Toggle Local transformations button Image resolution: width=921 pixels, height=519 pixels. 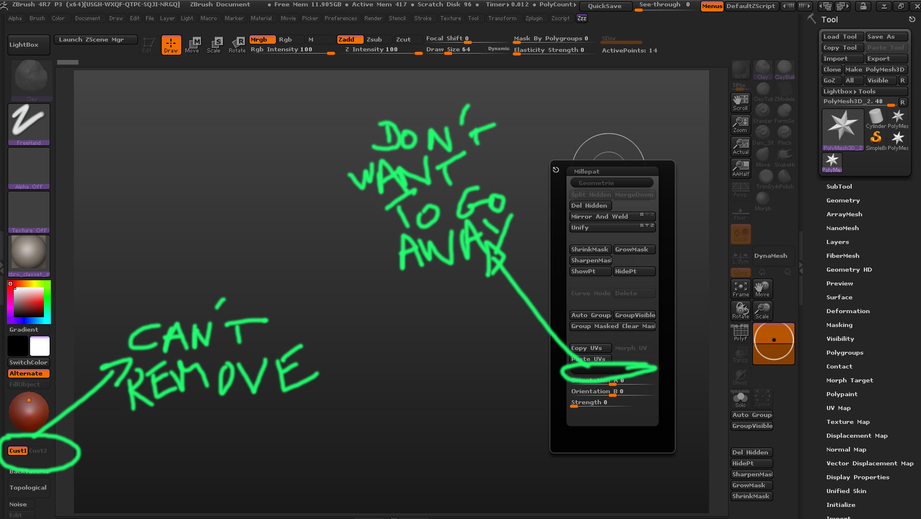[x=741, y=234]
